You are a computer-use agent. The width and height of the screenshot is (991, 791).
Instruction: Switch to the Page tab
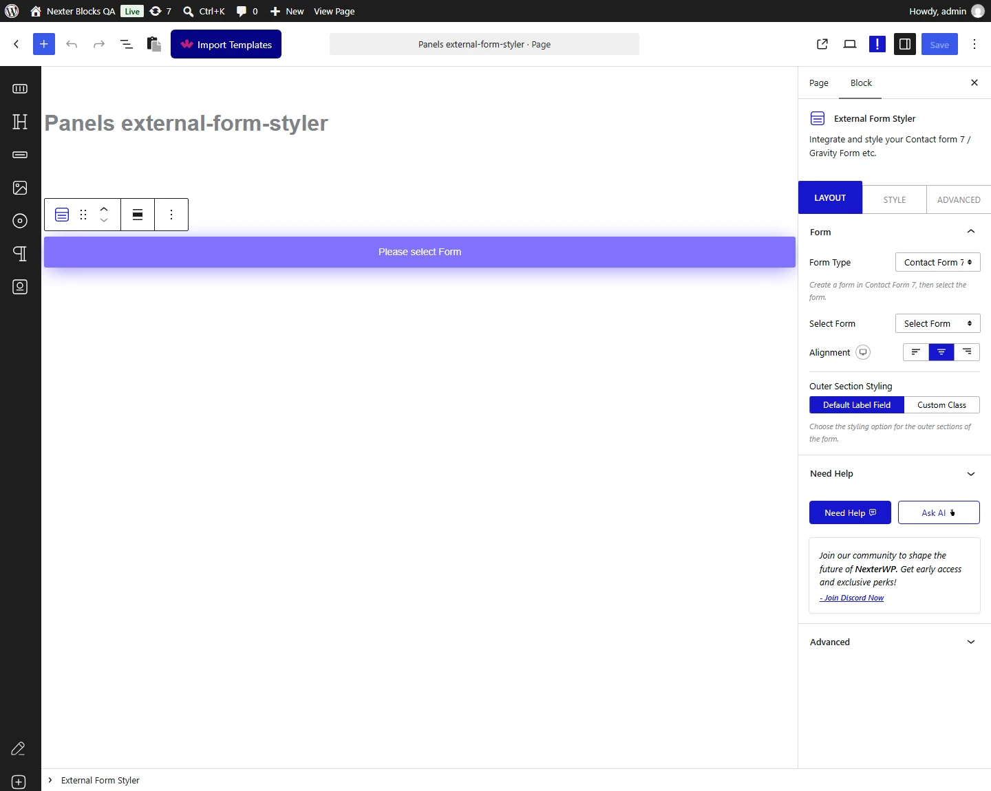click(x=819, y=83)
